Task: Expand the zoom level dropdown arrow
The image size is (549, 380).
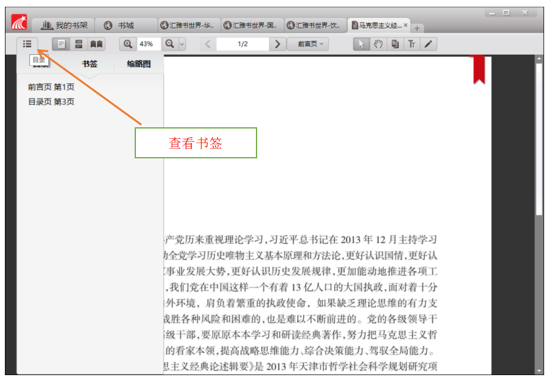Action: (x=182, y=44)
